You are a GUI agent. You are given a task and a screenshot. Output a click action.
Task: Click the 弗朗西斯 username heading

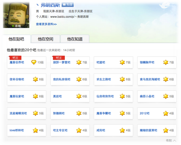[50, 5]
